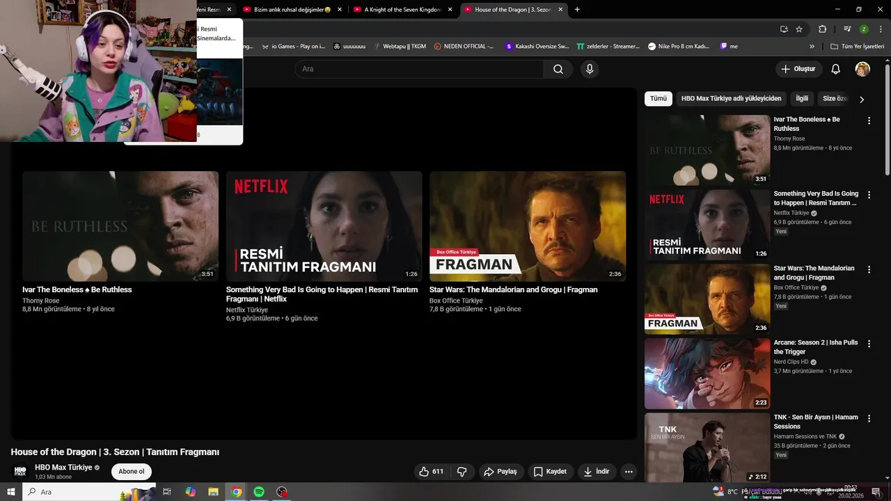Viewport: 891px width, 501px height.
Task: Select the House of the Dragon browser tab
Action: [x=513, y=10]
